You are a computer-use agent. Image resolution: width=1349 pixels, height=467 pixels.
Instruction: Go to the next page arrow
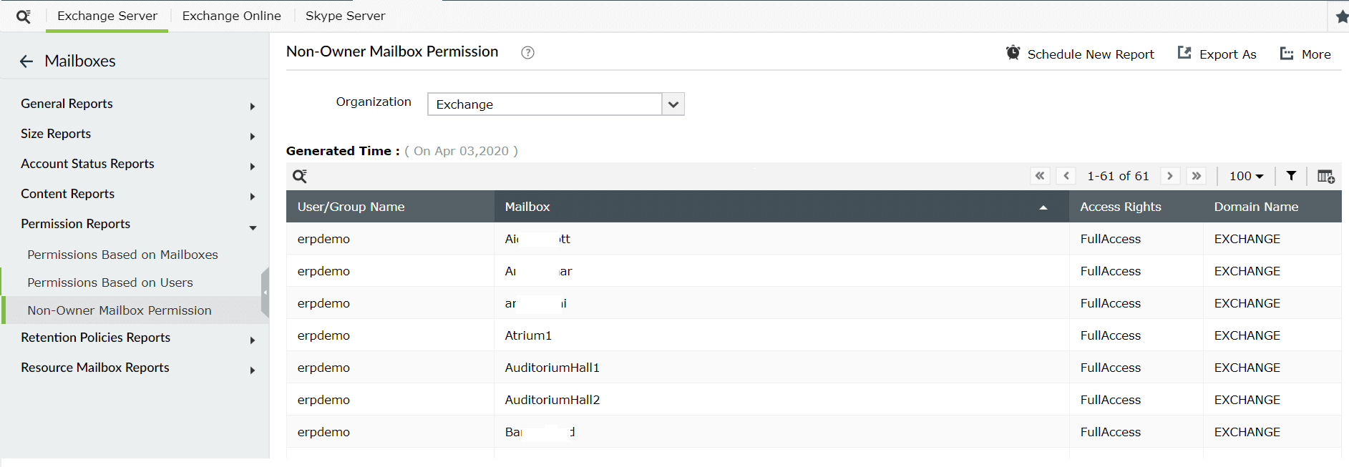pos(1170,176)
